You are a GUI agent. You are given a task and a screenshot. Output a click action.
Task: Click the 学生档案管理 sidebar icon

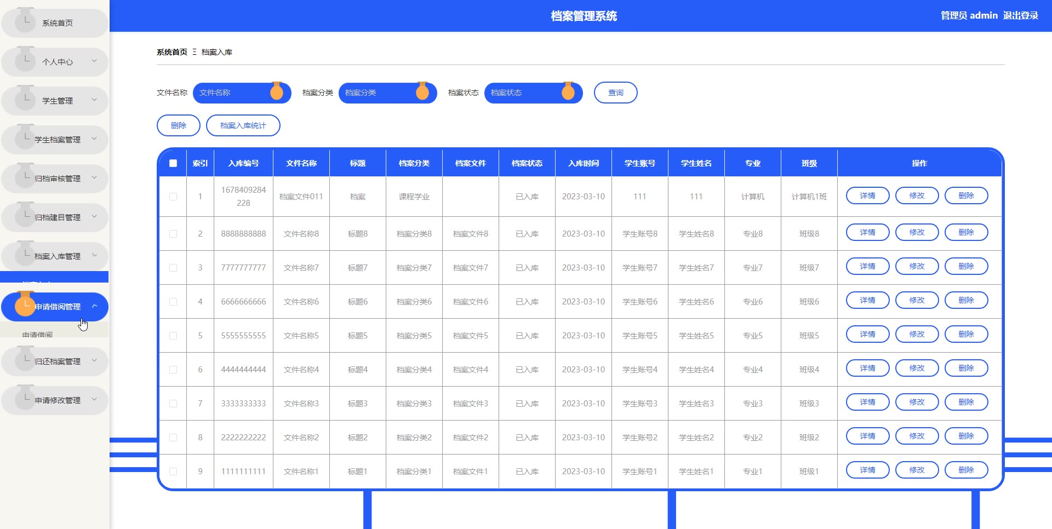click(25, 137)
